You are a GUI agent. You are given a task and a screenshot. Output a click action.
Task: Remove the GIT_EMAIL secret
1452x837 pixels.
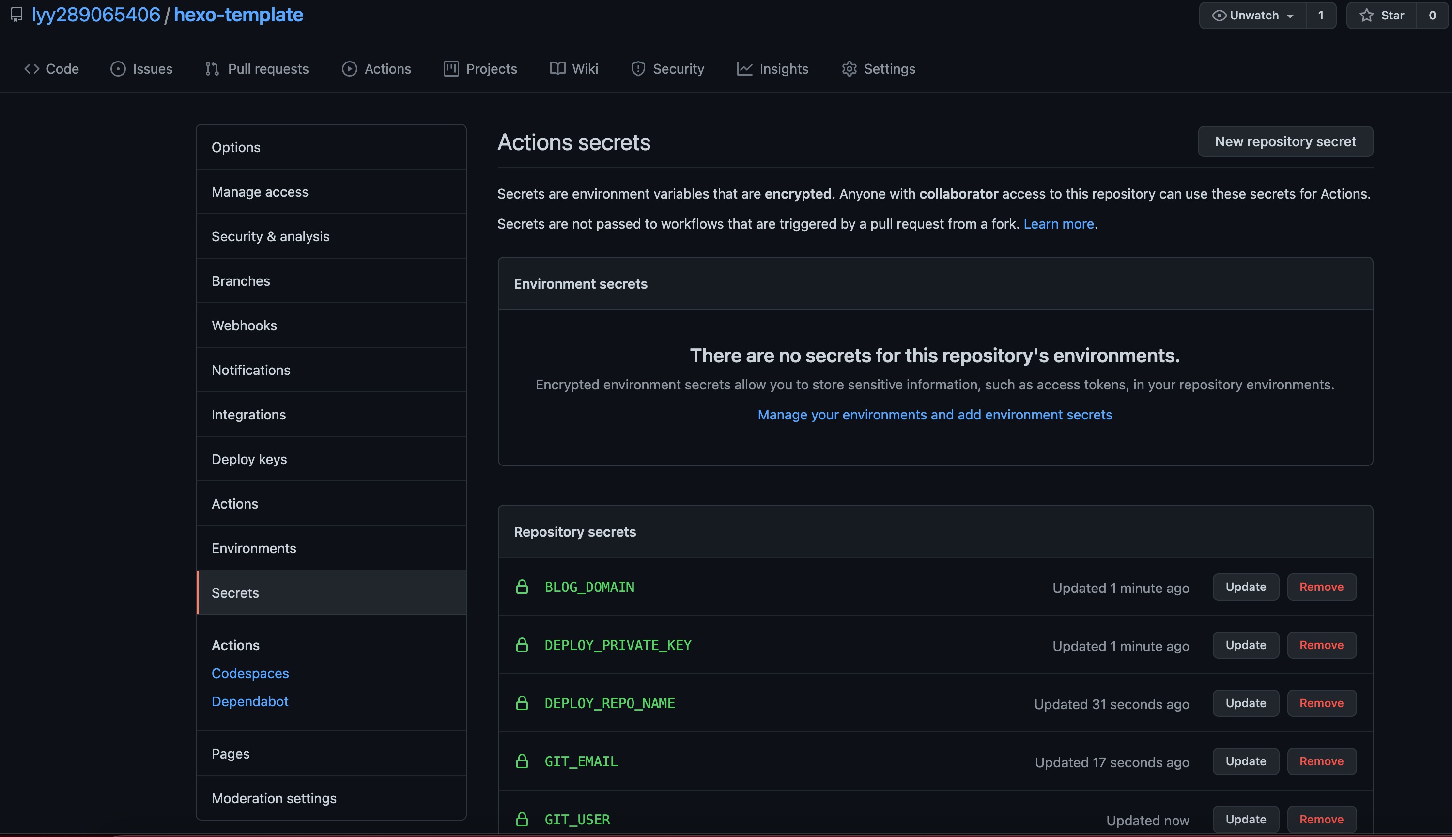pyautogui.click(x=1322, y=761)
